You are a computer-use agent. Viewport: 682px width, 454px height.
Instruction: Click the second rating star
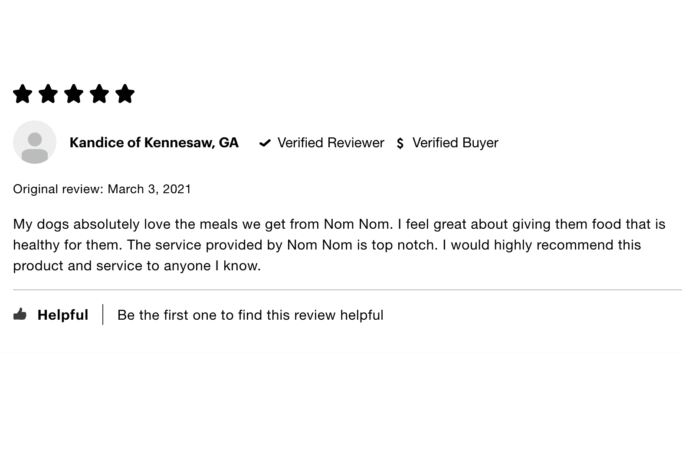coord(48,94)
